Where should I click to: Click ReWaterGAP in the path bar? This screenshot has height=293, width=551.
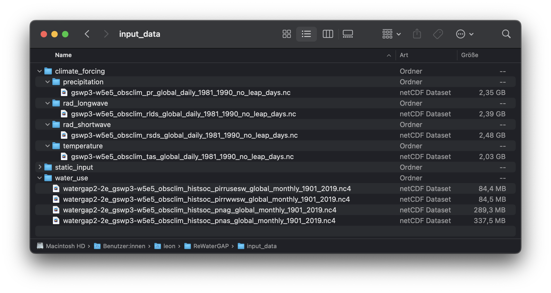(x=211, y=246)
